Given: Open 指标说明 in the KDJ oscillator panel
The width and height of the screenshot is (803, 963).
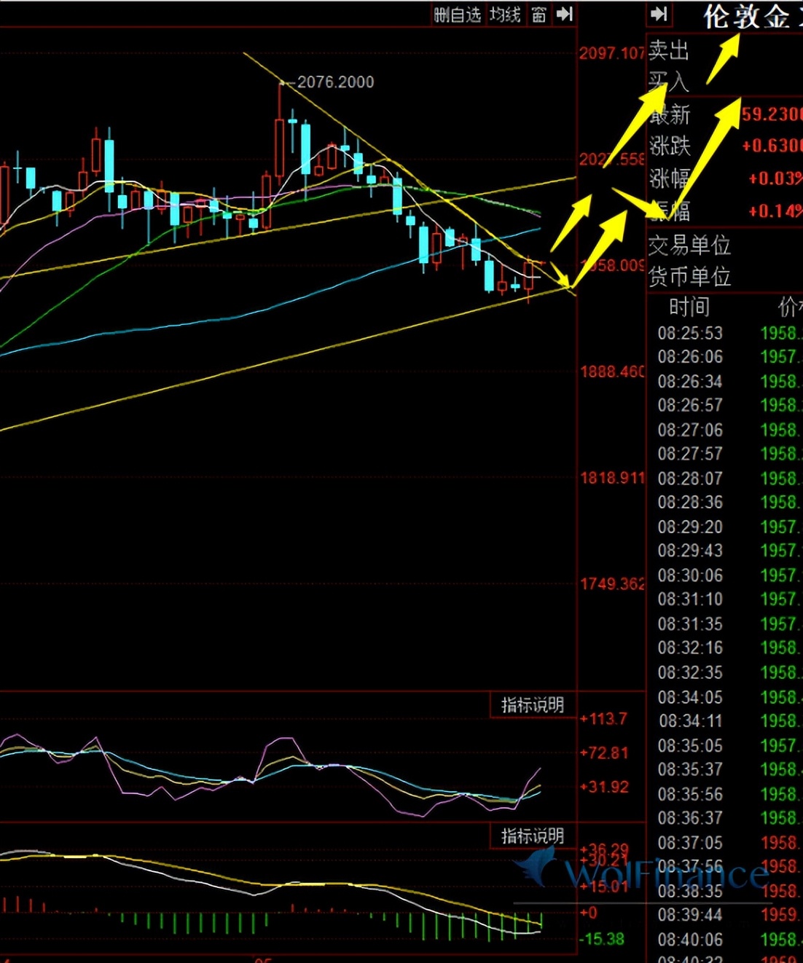Looking at the screenshot, I should [x=533, y=705].
